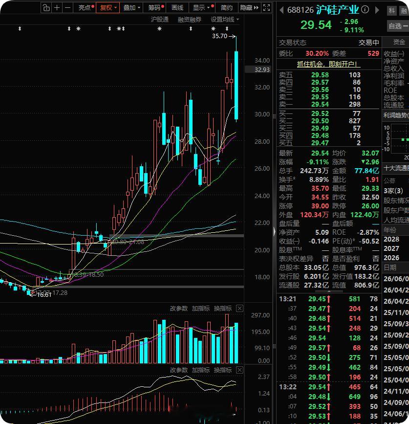Open the 复权 adjustment dropdown
This screenshot has height=424, width=409.
[108, 7]
